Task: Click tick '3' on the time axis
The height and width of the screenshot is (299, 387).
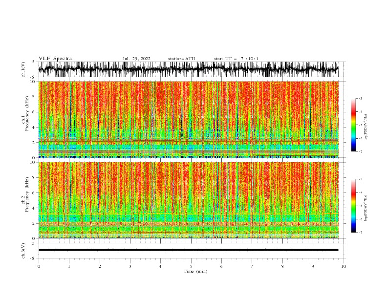Action: tap(130, 266)
